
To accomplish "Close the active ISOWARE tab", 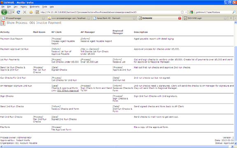I will click(x=179, y=18).
